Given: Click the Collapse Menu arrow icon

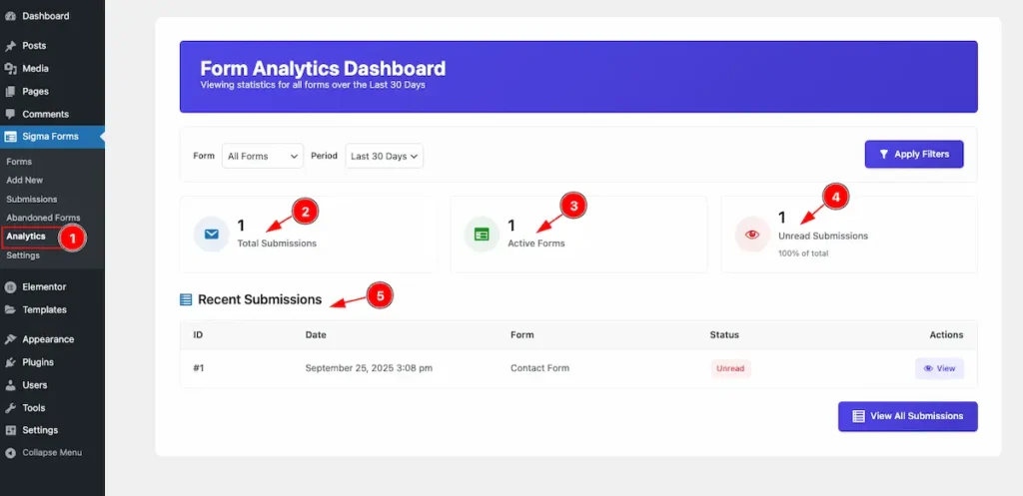Looking at the screenshot, I should pyautogui.click(x=10, y=452).
